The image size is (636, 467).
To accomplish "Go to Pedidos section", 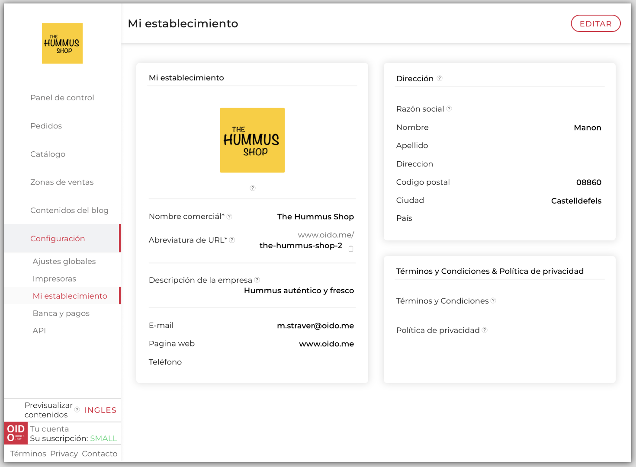I will (46, 126).
